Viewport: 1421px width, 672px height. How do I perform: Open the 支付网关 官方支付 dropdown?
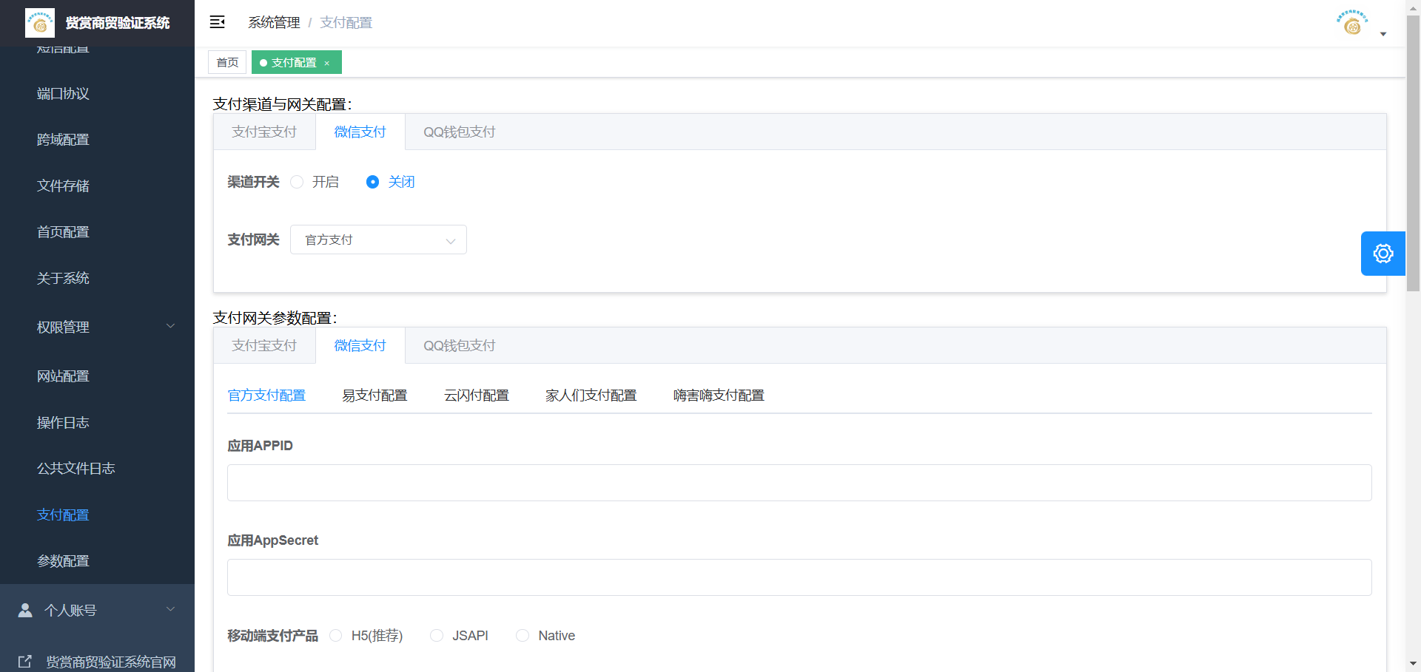coord(378,240)
